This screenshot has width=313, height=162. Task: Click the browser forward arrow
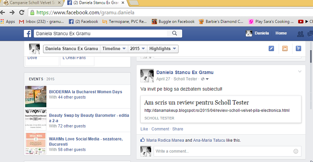click(x=12, y=12)
